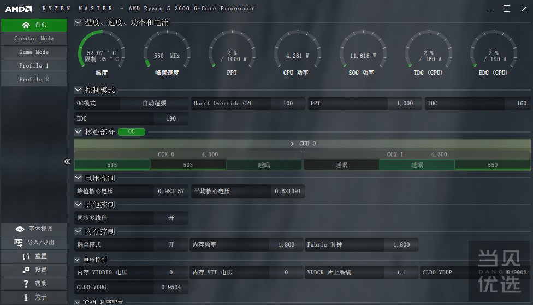Open 基本视图 basic view

click(x=34, y=229)
